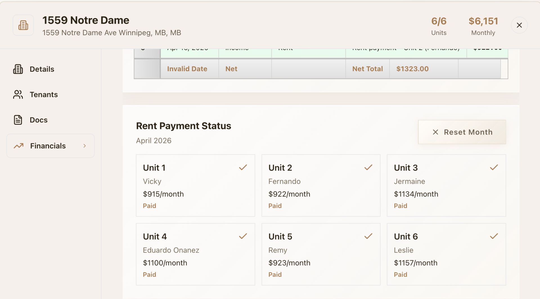Open the Unit 3 heading

point(406,168)
